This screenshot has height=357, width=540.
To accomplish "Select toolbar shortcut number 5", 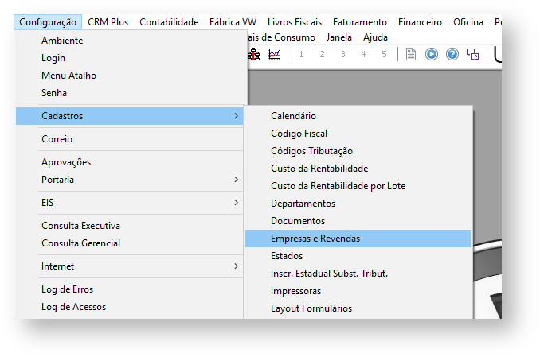I will click(x=384, y=54).
